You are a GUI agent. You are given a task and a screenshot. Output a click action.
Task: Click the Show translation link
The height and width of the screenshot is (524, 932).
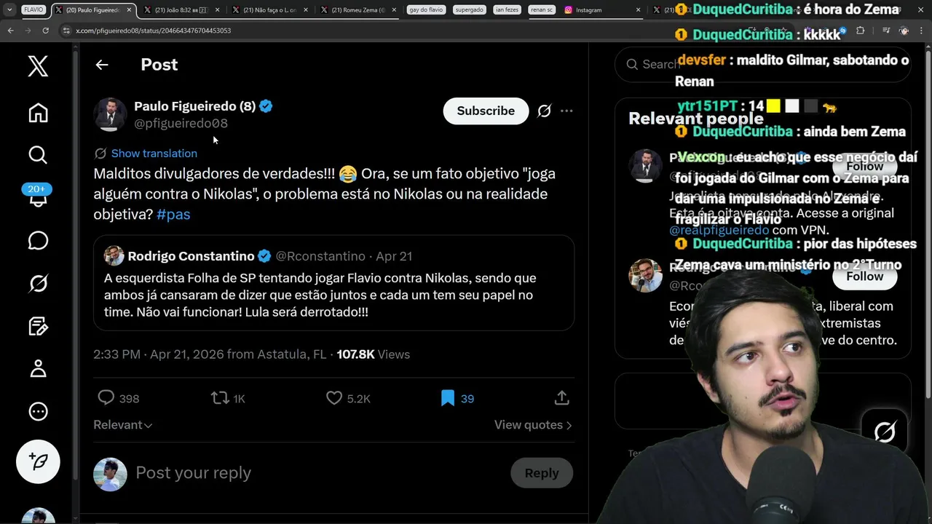pyautogui.click(x=154, y=154)
